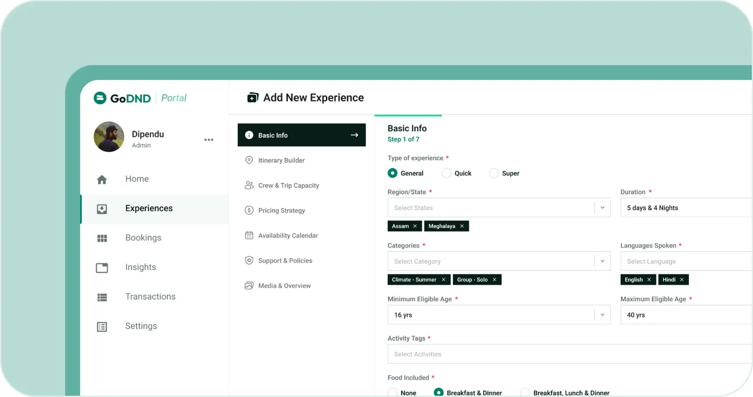
Task: Click the Insights panel icon
Action: click(x=102, y=268)
